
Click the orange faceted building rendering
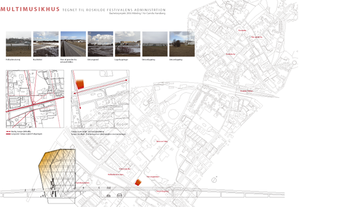pos(57,173)
